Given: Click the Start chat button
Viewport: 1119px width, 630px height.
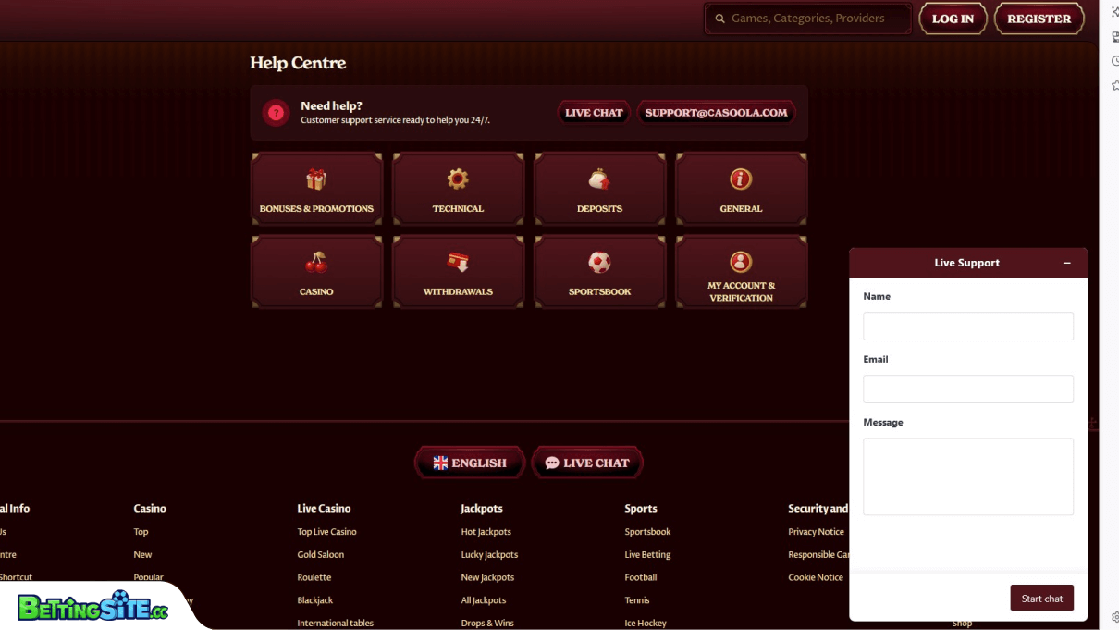Looking at the screenshot, I should (x=1041, y=599).
